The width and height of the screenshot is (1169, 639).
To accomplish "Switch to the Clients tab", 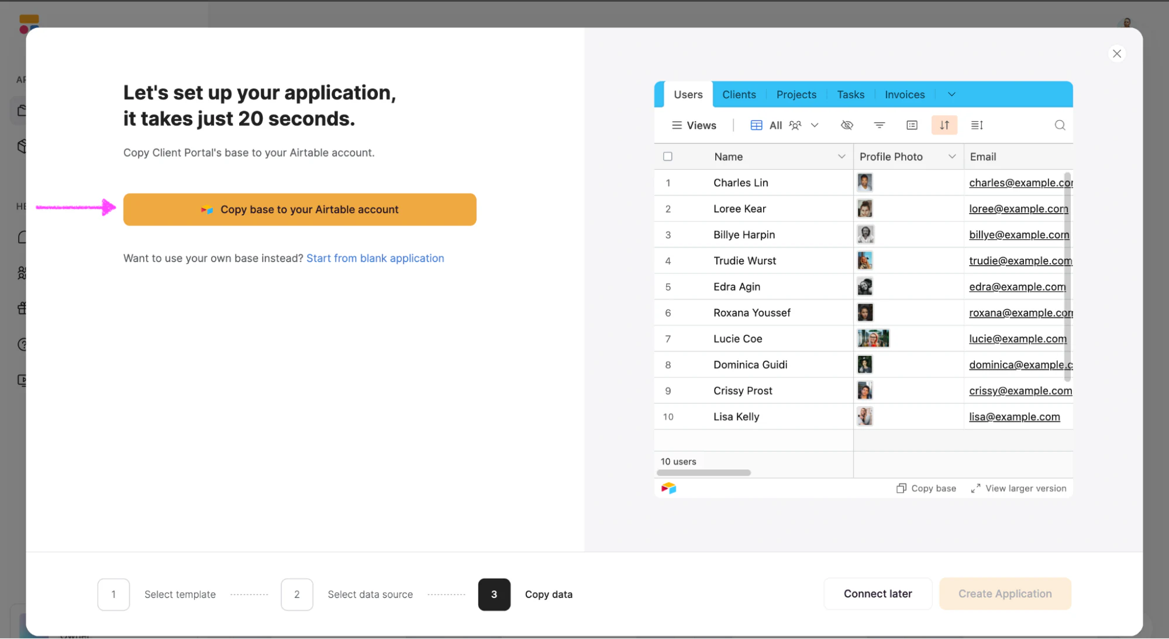I will (x=739, y=95).
